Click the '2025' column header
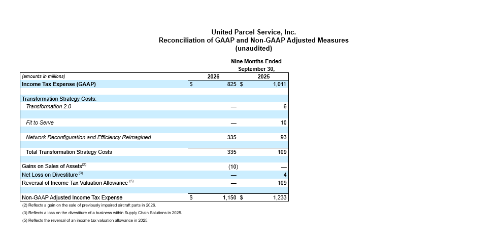 pos(264,77)
